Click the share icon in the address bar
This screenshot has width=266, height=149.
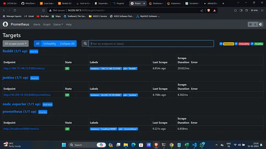202,10
